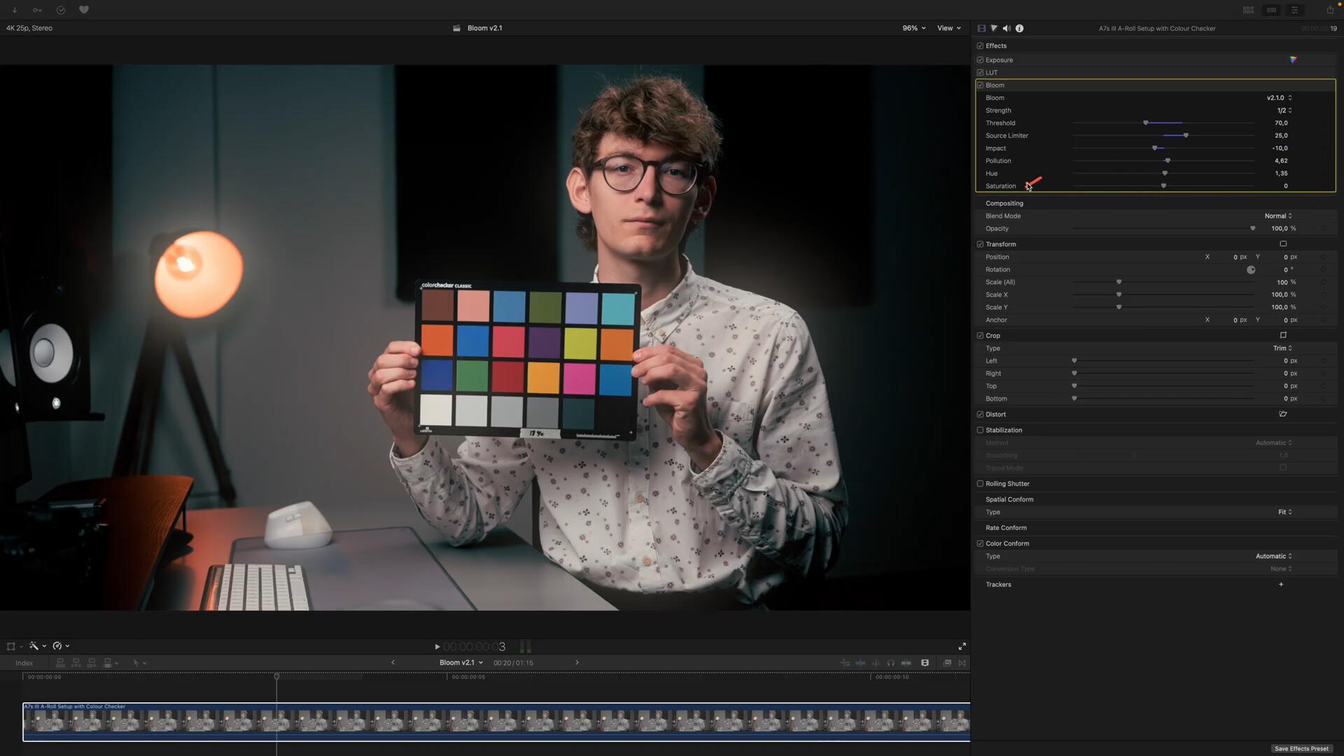Click the Enhancements magic wand icon
Image resolution: width=1344 pixels, height=756 pixels.
[x=34, y=646]
